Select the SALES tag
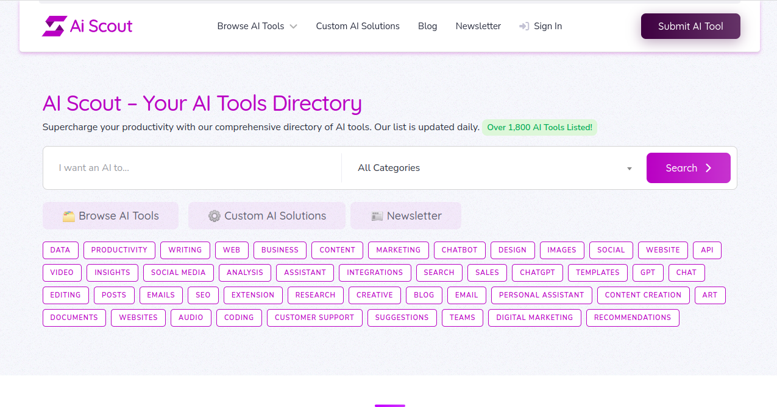Image resolution: width=777 pixels, height=407 pixels. click(487, 273)
